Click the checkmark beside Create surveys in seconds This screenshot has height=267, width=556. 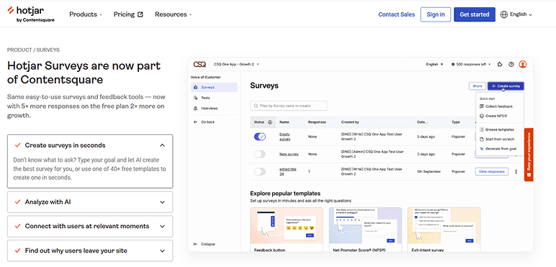(x=17, y=145)
